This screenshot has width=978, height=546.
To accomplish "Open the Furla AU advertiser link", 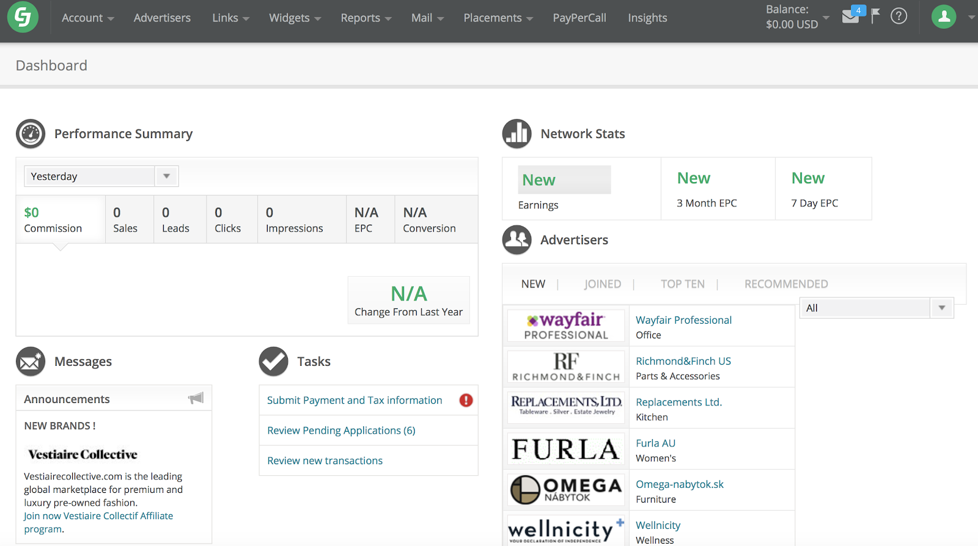I will pyautogui.click(x=655, y=443).
